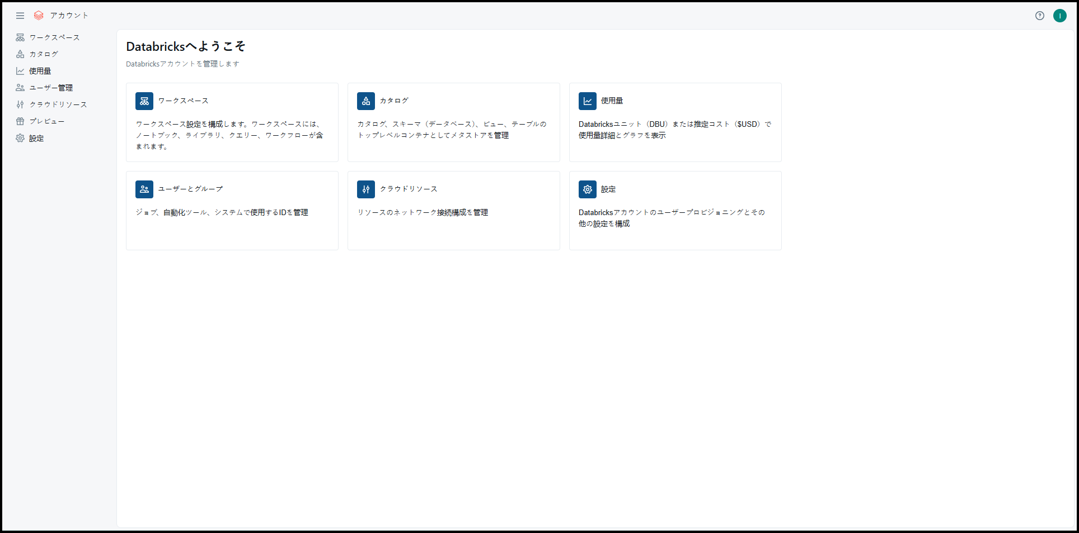Open クラウドリソース in the sidebar
This screenshot has height=533, width=1079.
tap(58, 104)
